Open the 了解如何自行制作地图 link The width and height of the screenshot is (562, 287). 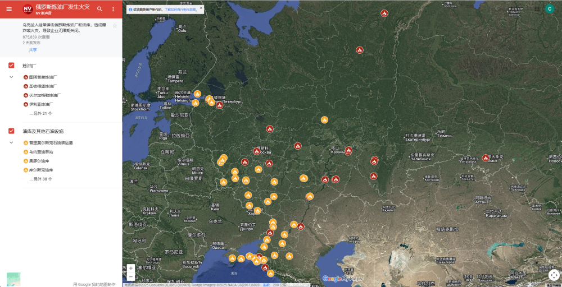coord(181,10)
